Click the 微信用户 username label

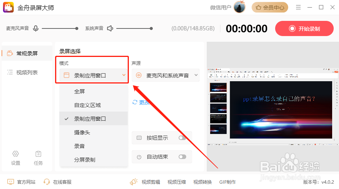coord(220,8)
